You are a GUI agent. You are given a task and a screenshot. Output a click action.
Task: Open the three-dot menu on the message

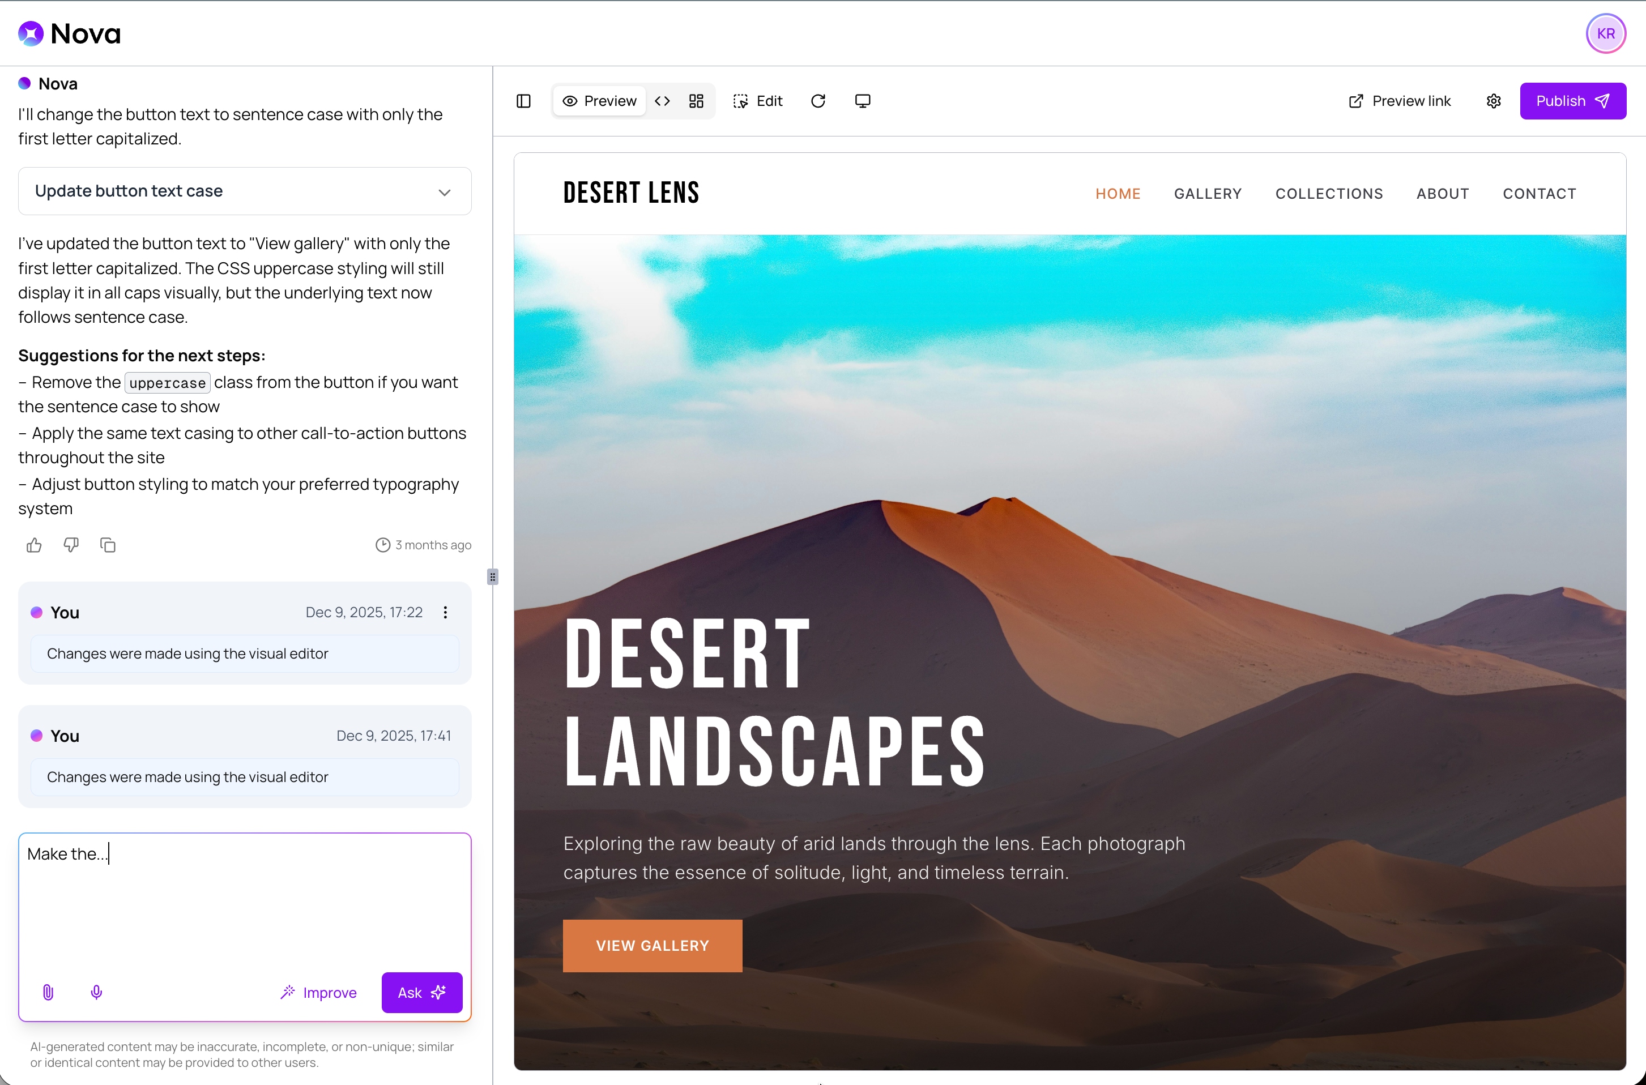446,612
